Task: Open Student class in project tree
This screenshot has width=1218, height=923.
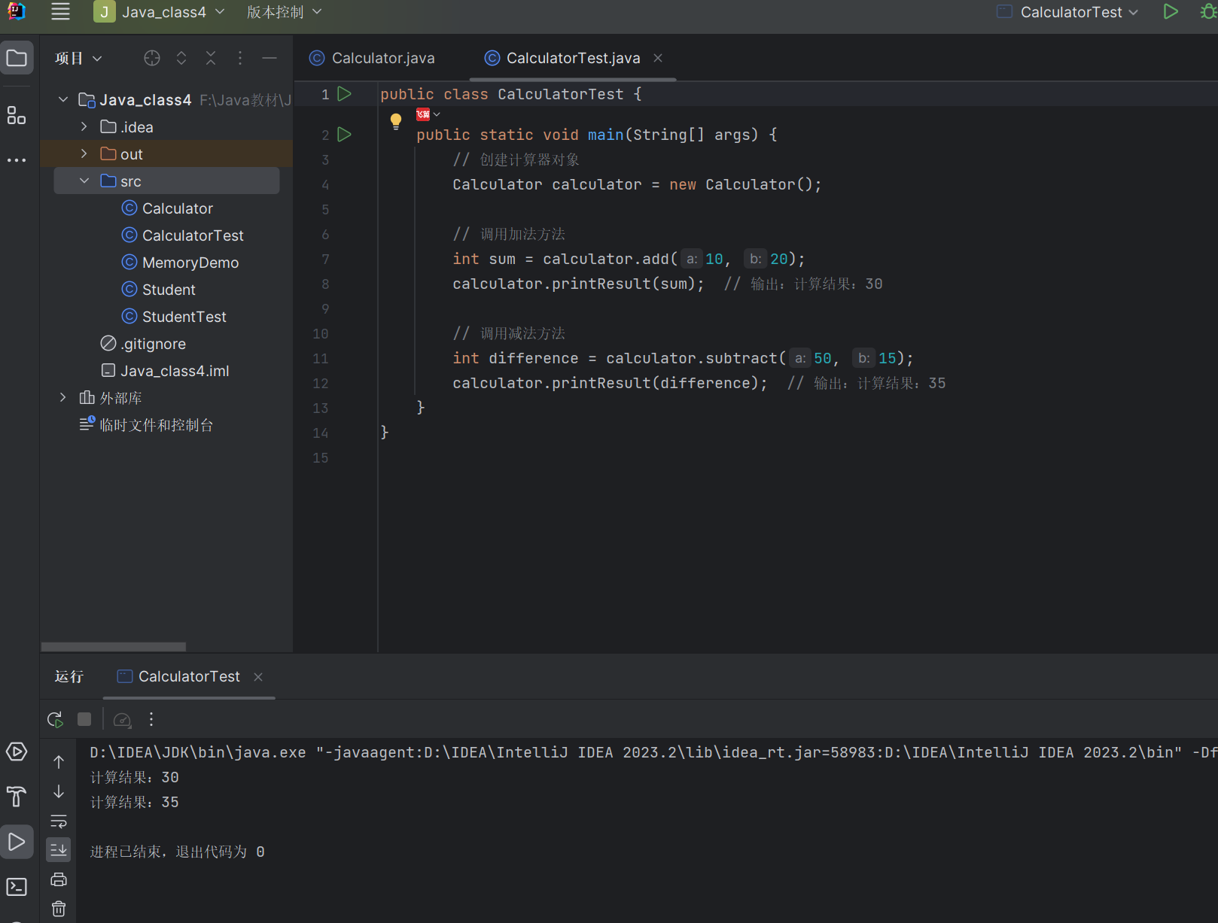Action: [x=159, y=290]
